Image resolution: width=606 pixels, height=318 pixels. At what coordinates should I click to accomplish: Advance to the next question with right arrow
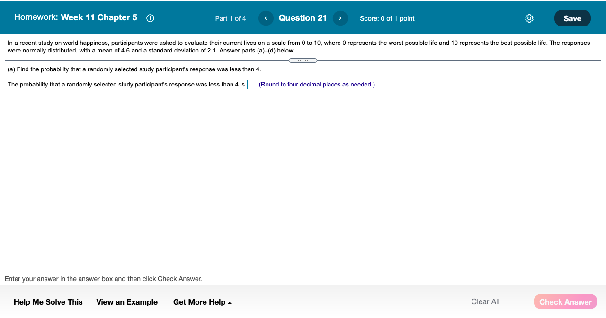coord(340,18)
